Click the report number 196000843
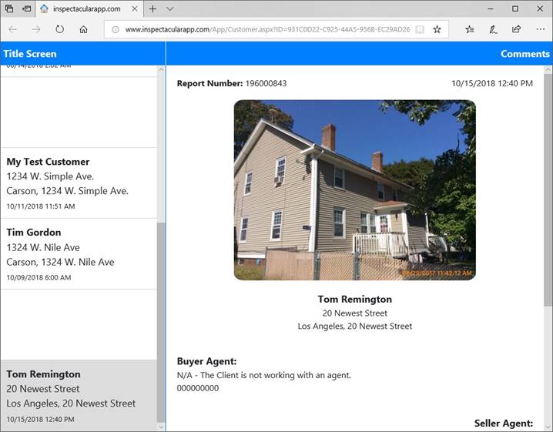The width and height of the screenshot is (553, 432). tap(266, 83)
